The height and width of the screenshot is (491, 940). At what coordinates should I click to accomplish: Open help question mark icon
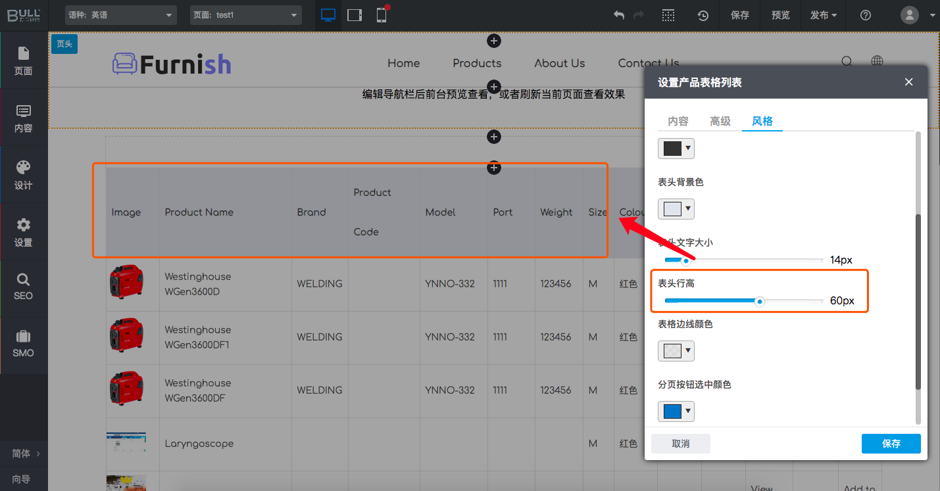(x=866, y=15)
